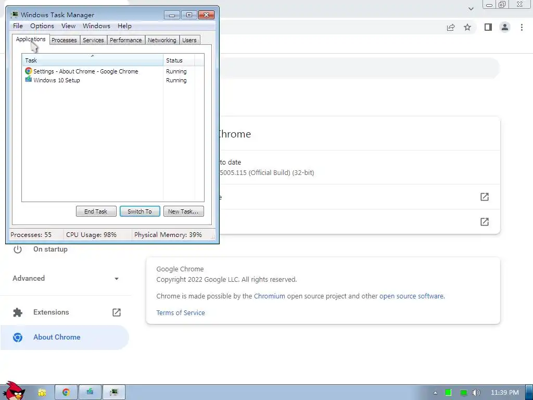The image size is (533, 400).
Task: Select the Settings - About Chrome task row
Action: [113, 71]
